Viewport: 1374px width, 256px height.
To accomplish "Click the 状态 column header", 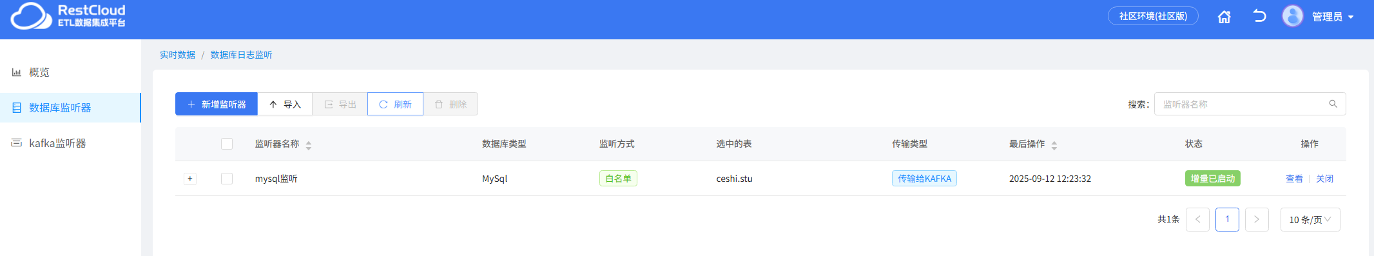I will tap(1194, 144).
